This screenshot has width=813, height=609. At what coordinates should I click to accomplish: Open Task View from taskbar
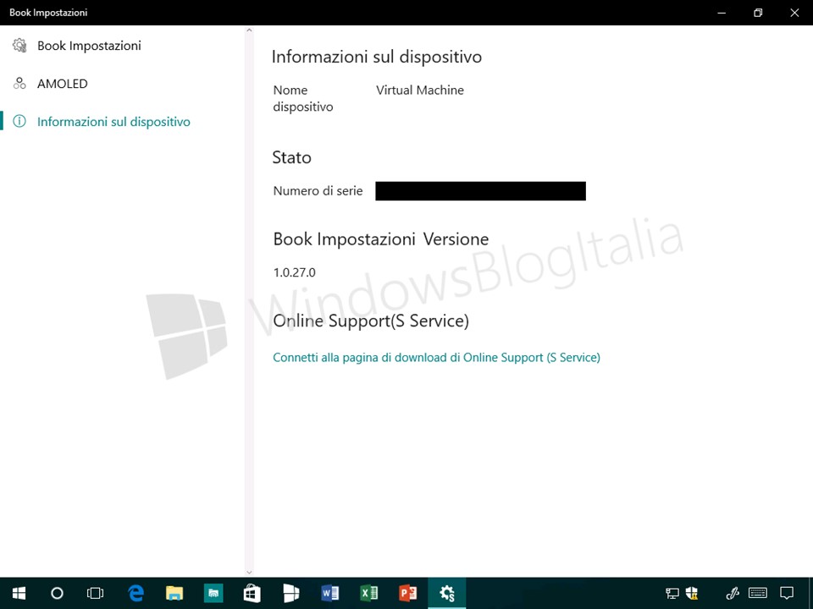pyautogui.click(x=96, y=593)
